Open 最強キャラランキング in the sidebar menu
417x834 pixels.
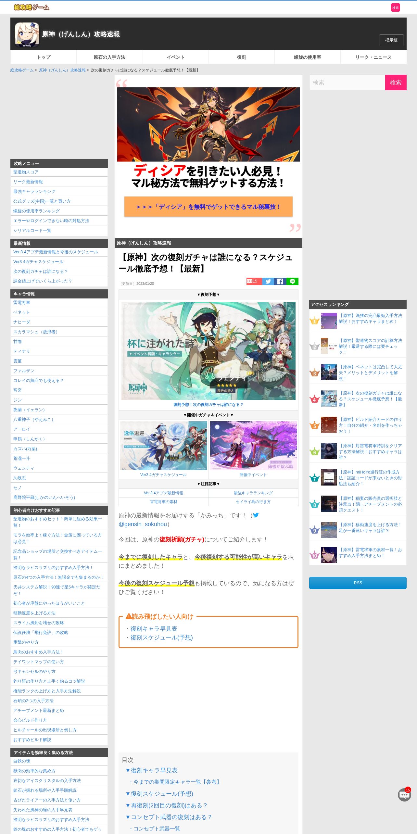tap(34, 192)
